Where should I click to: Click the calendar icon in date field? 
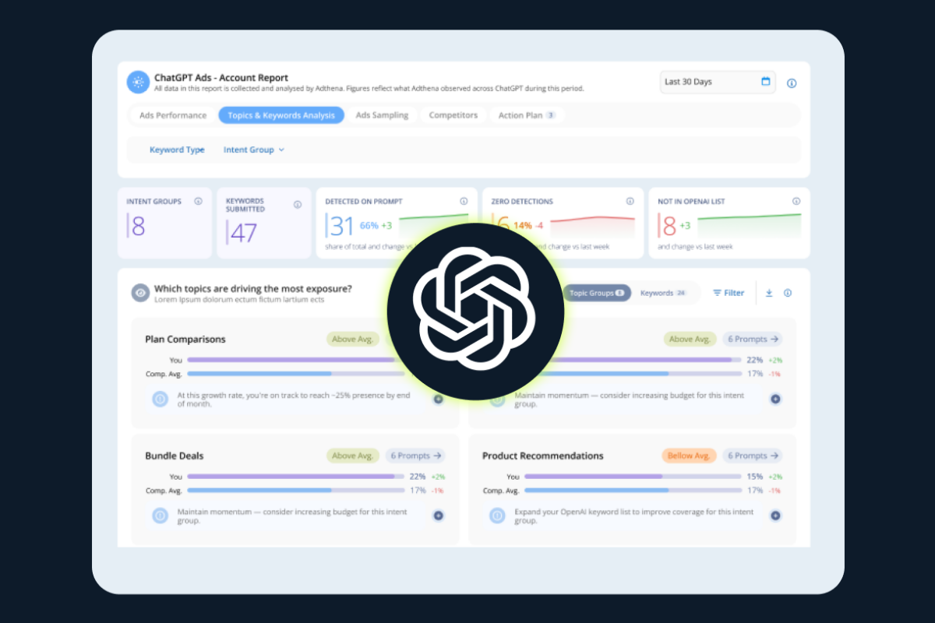765,82
